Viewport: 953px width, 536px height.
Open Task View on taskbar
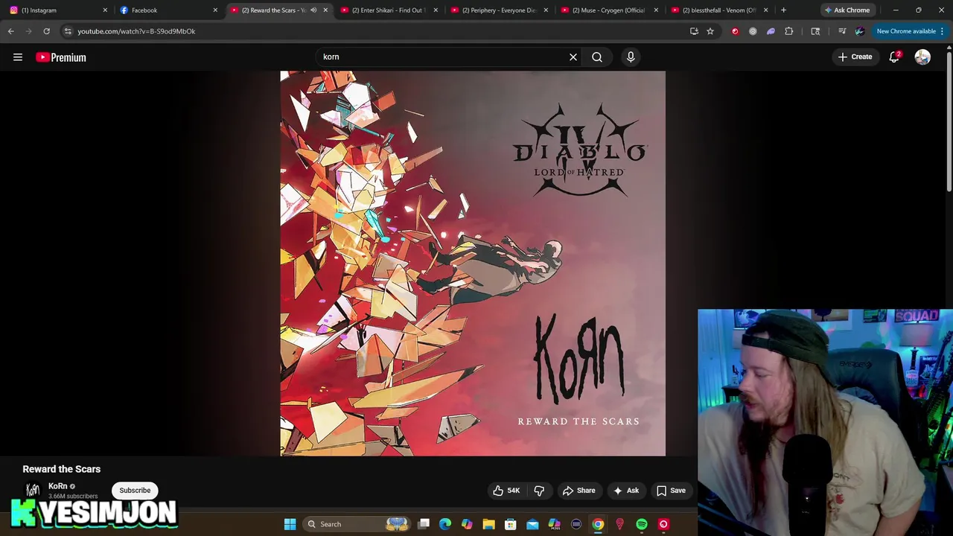point(424,524)
